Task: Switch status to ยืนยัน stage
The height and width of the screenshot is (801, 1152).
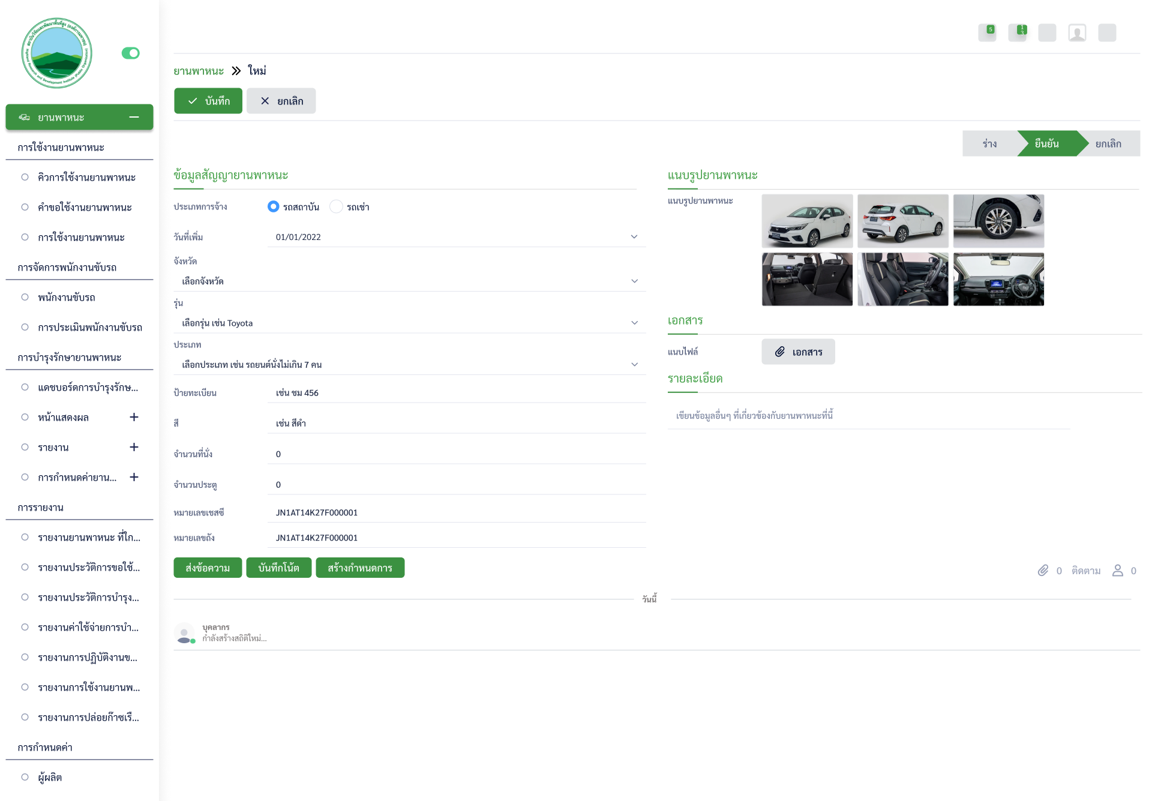Action: tap(1047, 143)
